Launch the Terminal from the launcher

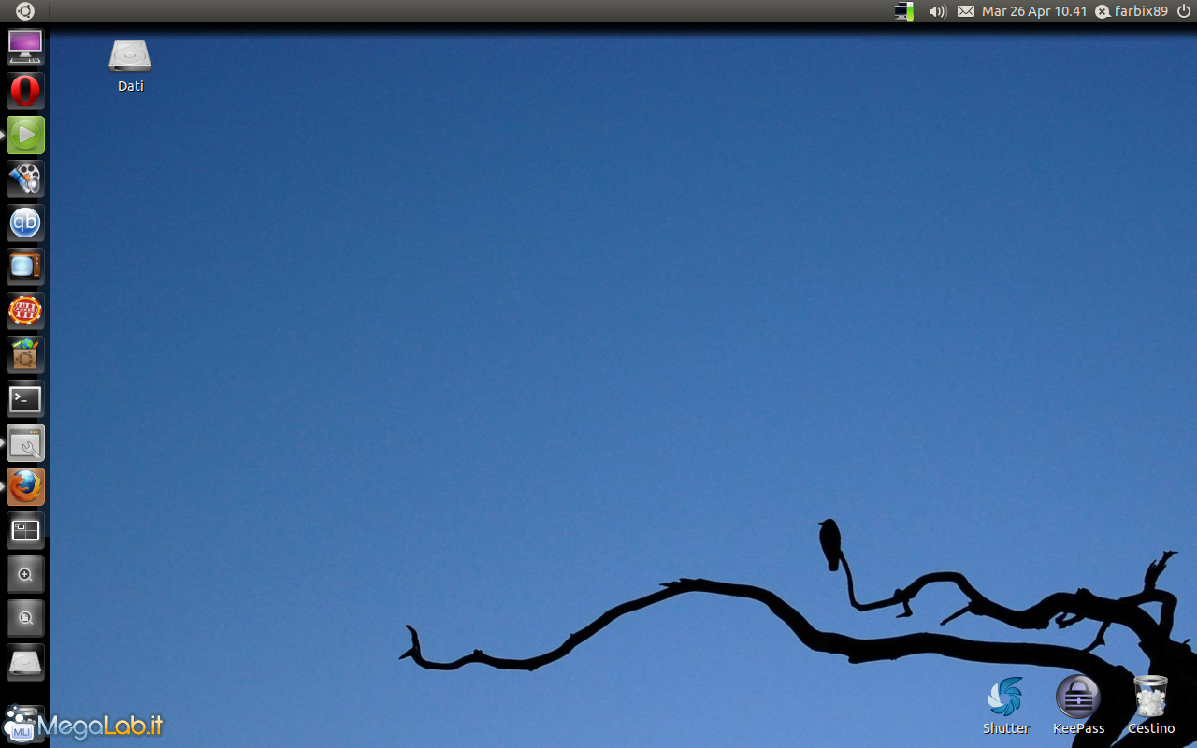[25, 398]
